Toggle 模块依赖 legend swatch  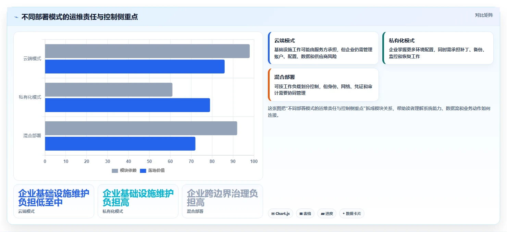point(115,170)
